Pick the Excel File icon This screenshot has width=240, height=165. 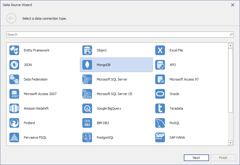tap(160, 50)
